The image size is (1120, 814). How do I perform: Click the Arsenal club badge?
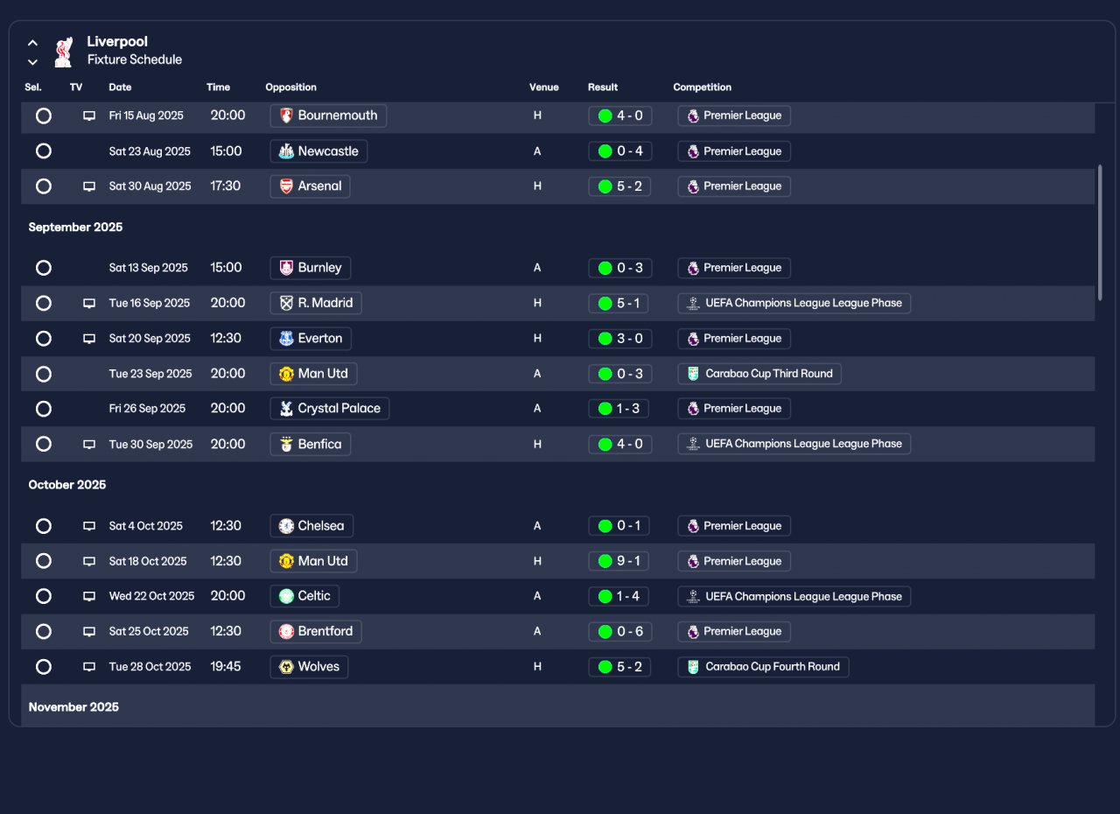point(286,186)
